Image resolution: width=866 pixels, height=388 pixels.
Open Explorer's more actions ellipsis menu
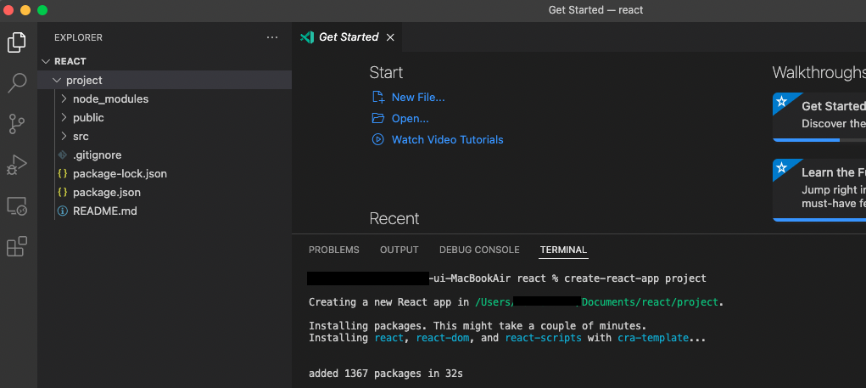point(272,37)
